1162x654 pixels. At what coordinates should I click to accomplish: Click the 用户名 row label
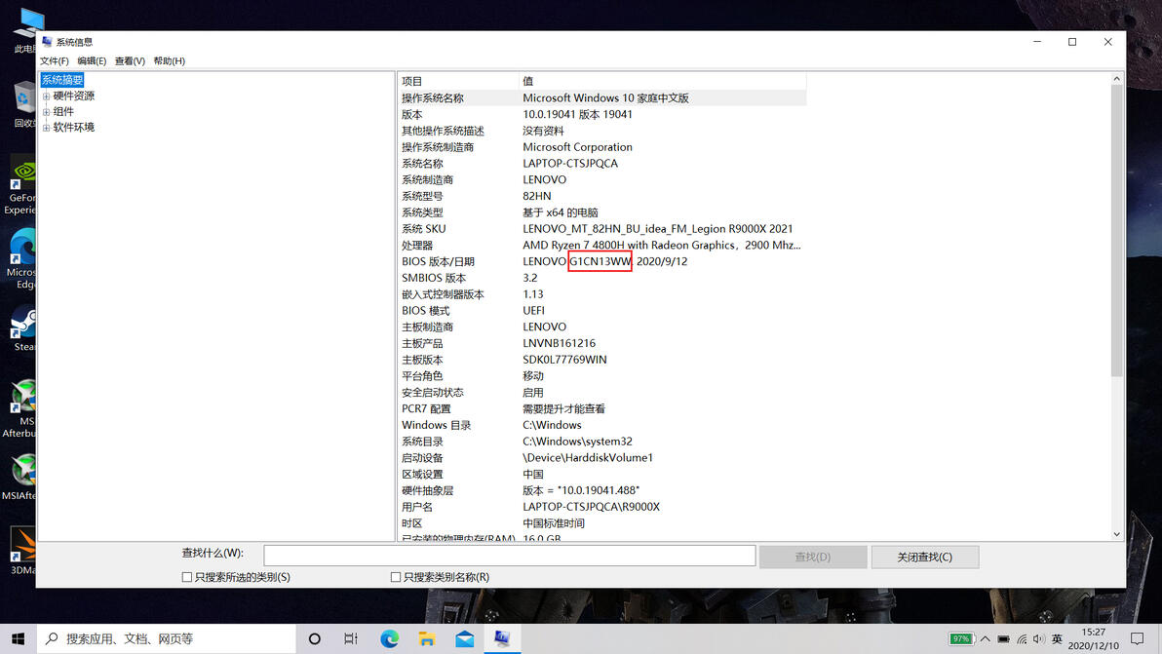tap(417, 508)
